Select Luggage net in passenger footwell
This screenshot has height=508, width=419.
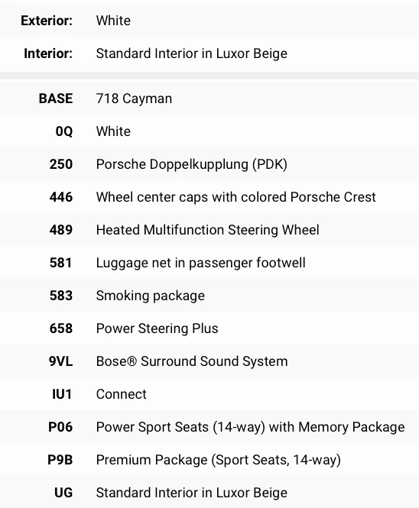click(x=201, y=263)
